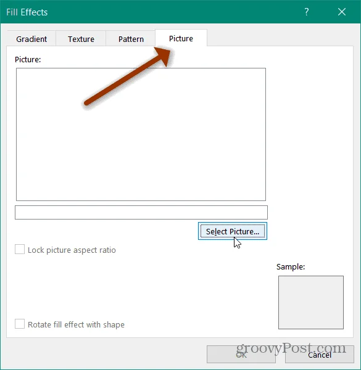
Task: Click the Fill Effects title bar text
Action: [x=27, y=12]
